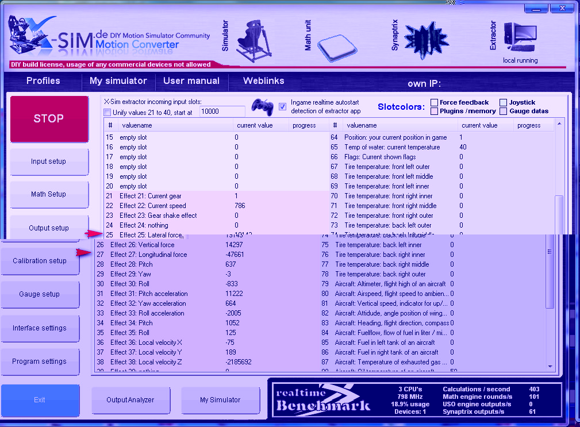Sort by left valuename column header
The width and height of the screenshot is (580, 427).
click(x=175, y=125)
